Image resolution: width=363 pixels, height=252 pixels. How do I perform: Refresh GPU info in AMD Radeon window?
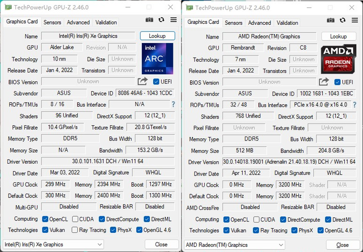(x=343, y=20)
